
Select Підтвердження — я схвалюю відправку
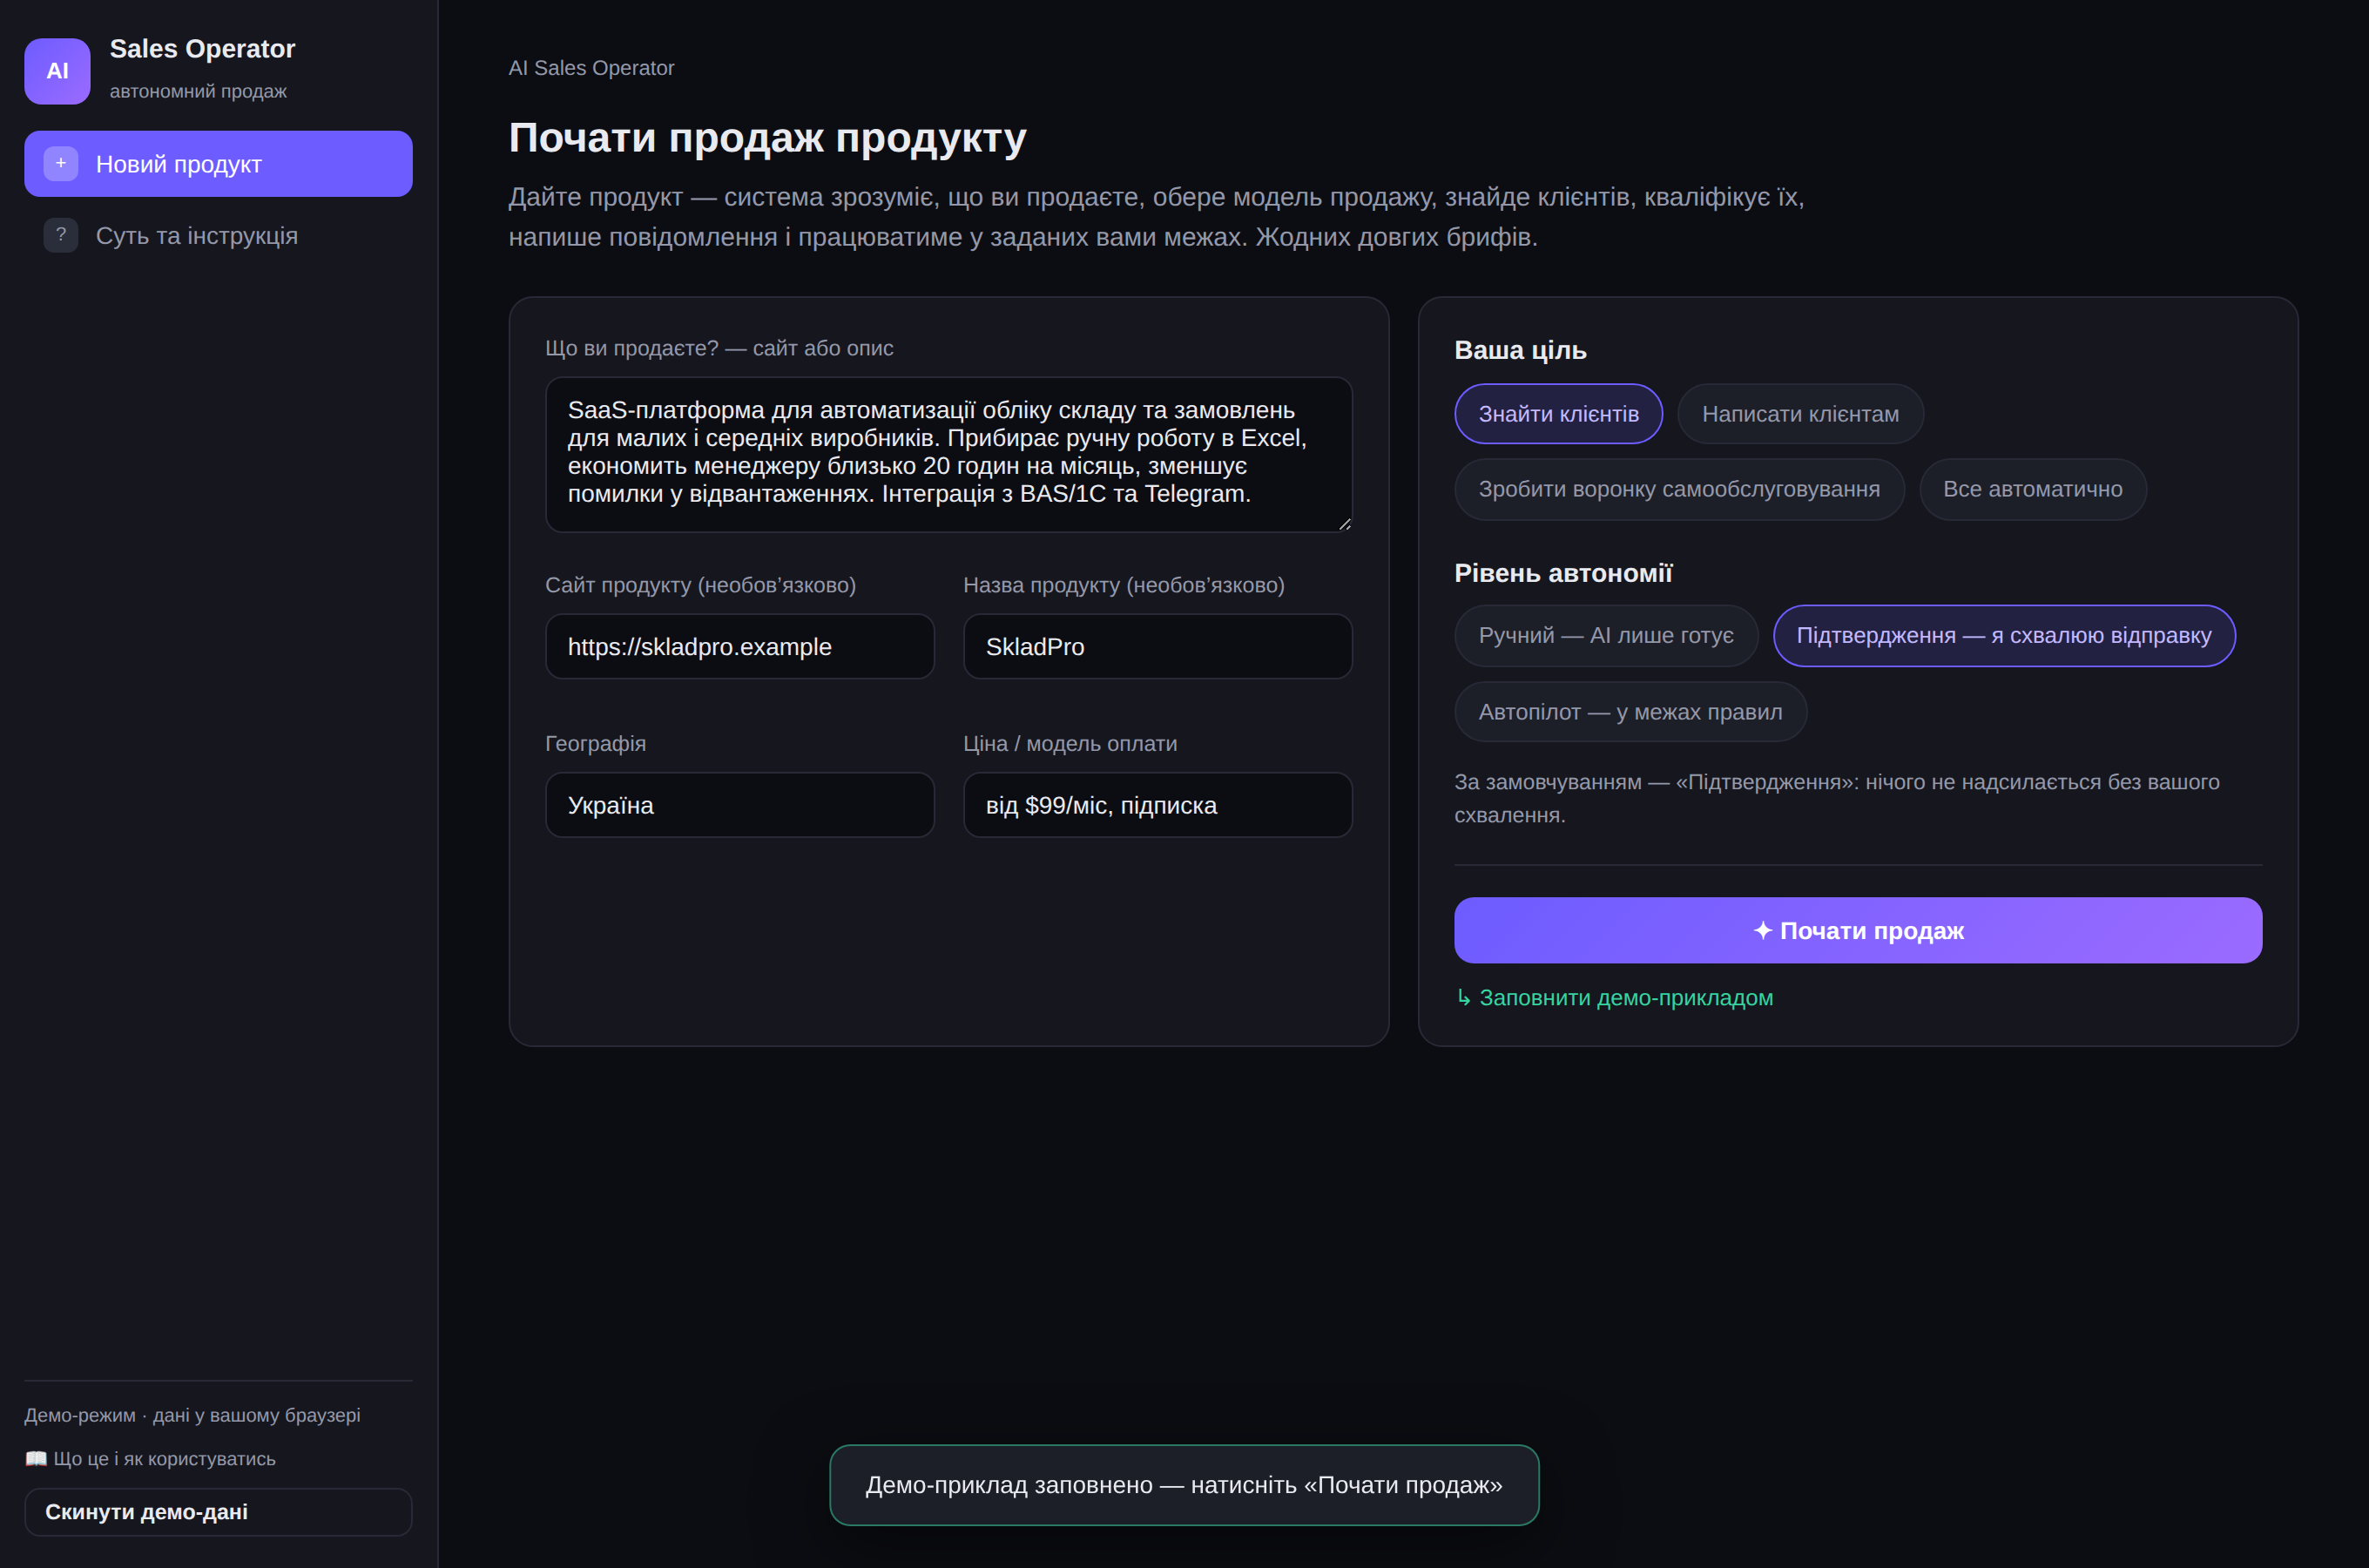(x=2004, y=636)
